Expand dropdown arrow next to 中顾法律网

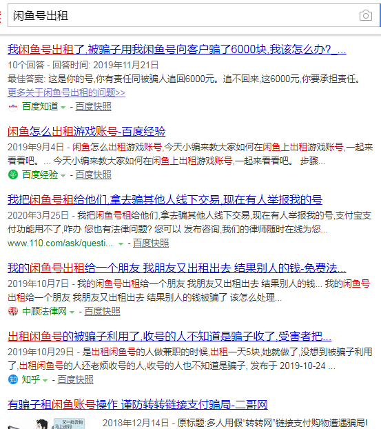coord(72,312)
